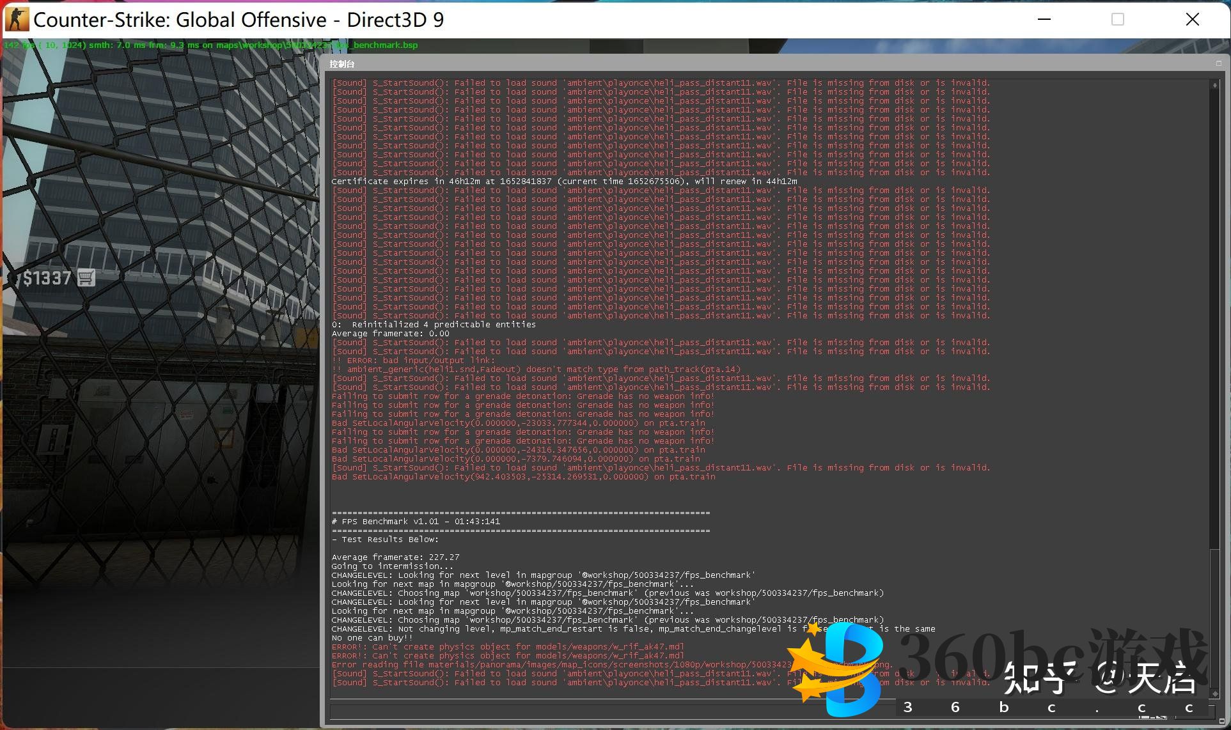The image size is (1231, 730).
Task: Click the 'Going to intermission...' console line
Action: pos(391,566)
